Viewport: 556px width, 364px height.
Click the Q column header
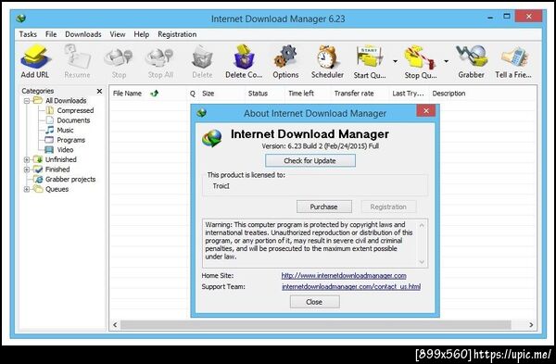[193, 94]
